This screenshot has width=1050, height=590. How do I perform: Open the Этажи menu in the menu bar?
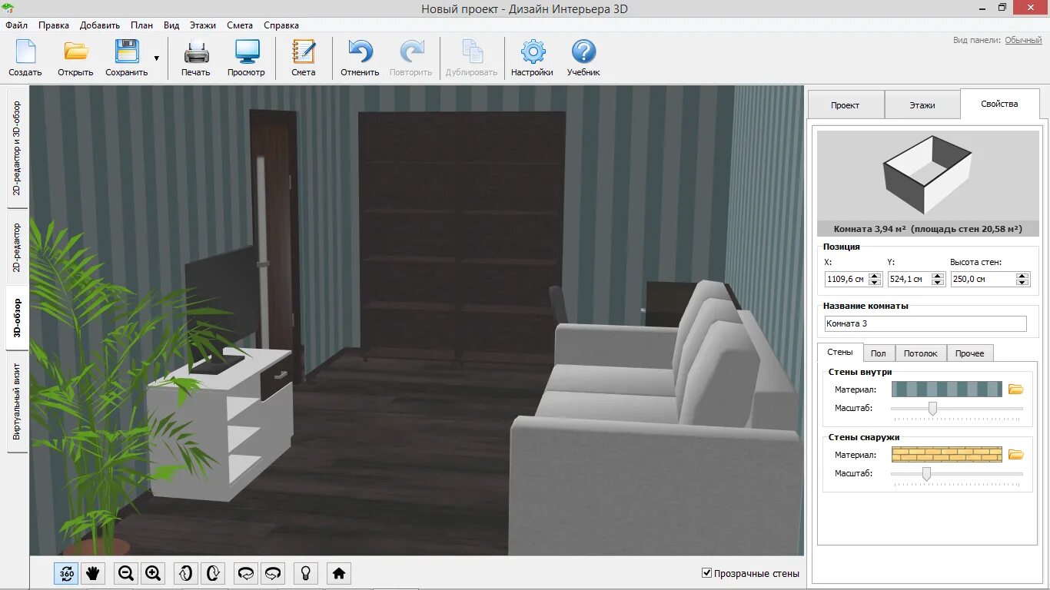pos(203,25)
